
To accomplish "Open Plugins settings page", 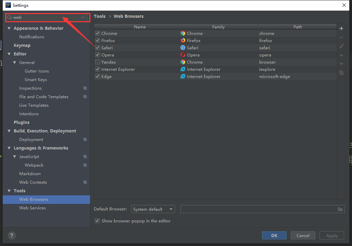I will [22, 122].
